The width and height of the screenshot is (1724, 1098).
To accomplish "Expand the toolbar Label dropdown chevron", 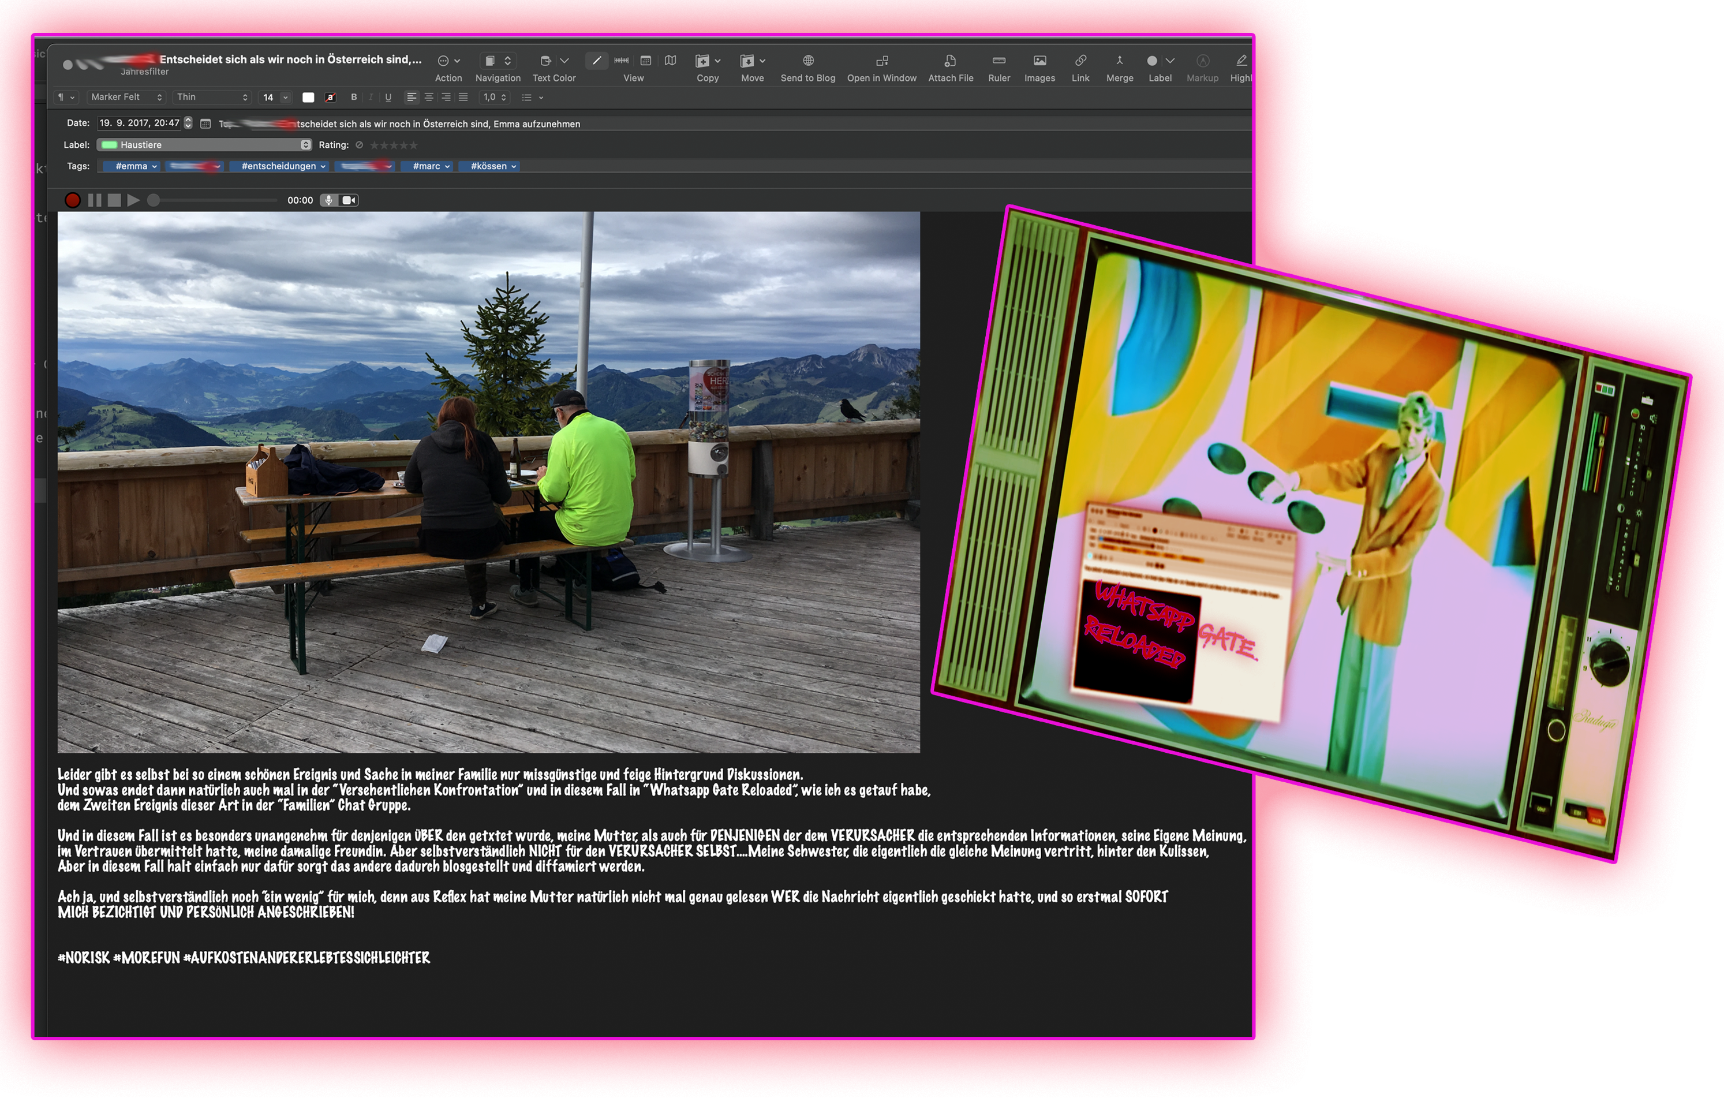I will 1170,61.
